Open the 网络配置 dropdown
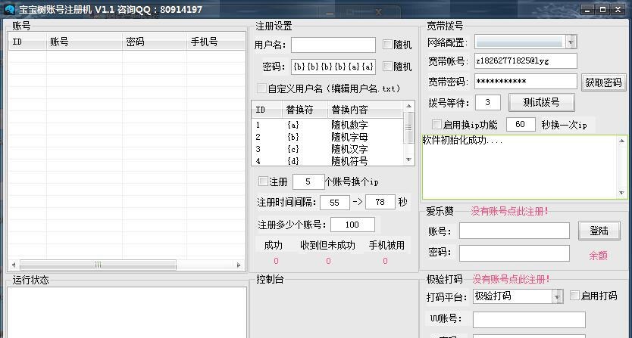 571,42
